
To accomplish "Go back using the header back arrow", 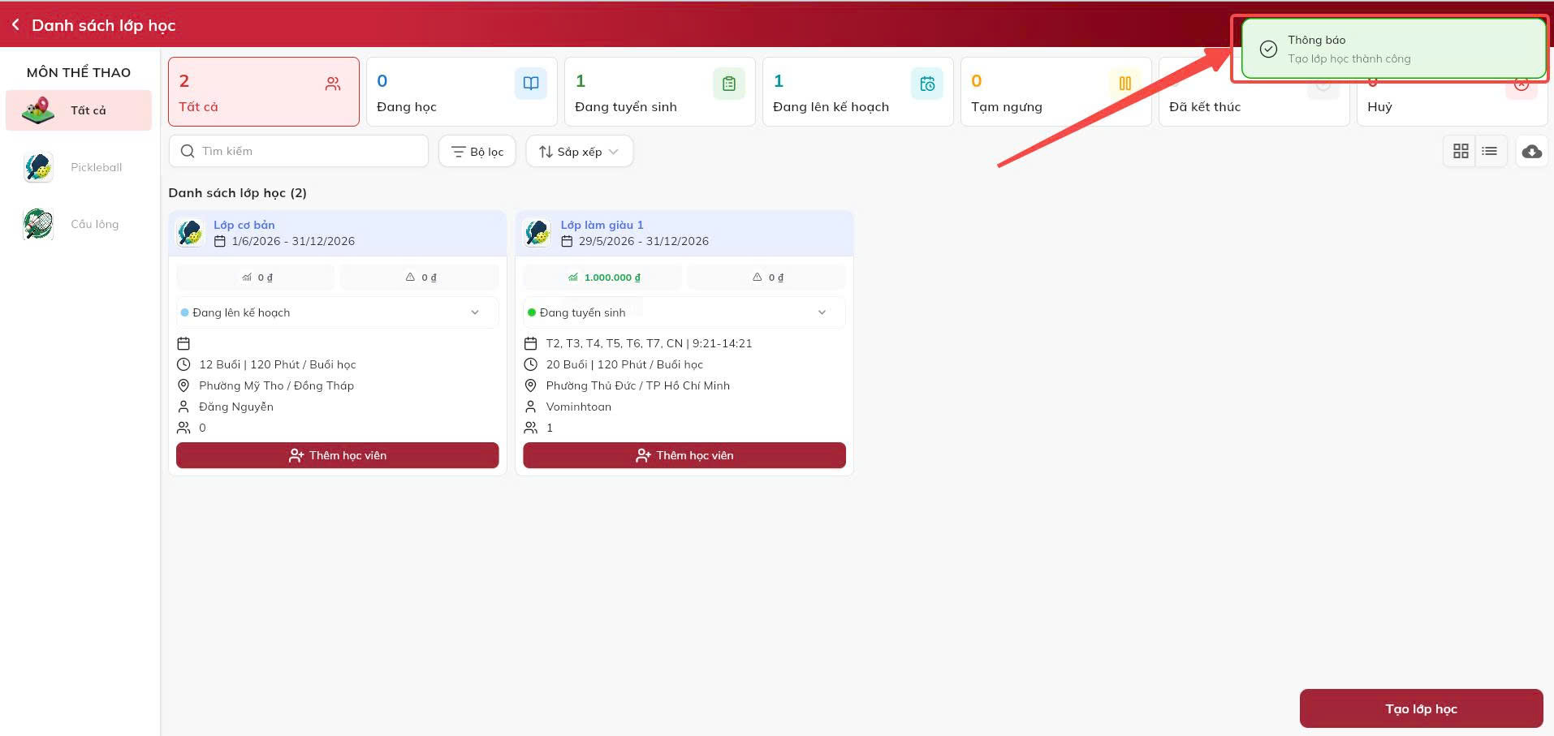I will (x=15, y=25).
